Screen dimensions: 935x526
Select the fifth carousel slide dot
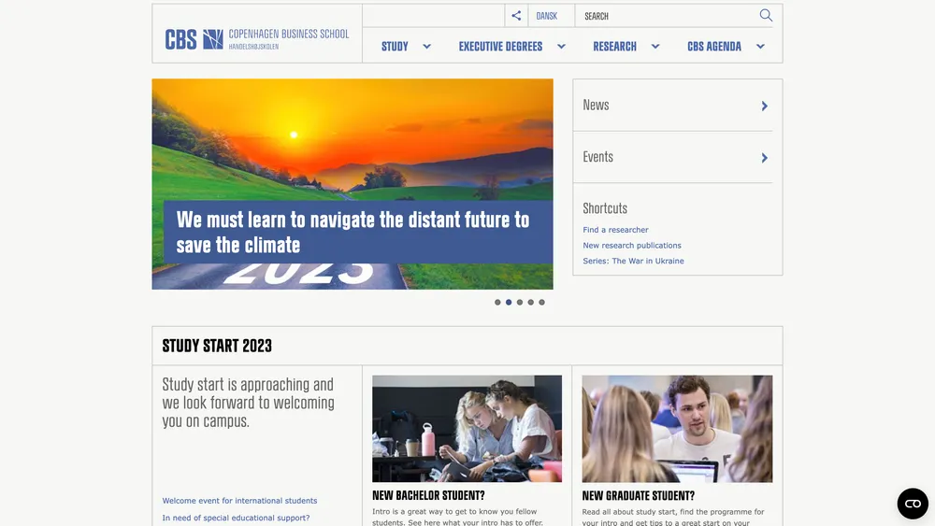click(x=542, y=302)
